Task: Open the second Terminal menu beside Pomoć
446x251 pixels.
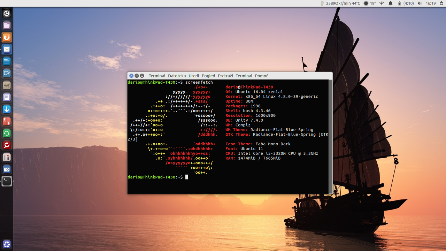Action: click(244, 76)
